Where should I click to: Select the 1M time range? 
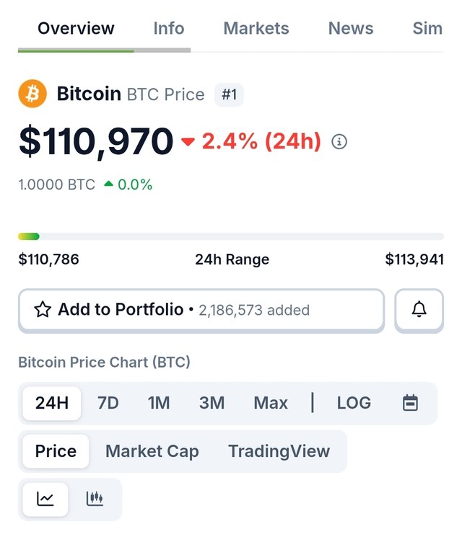coord(159,403)
